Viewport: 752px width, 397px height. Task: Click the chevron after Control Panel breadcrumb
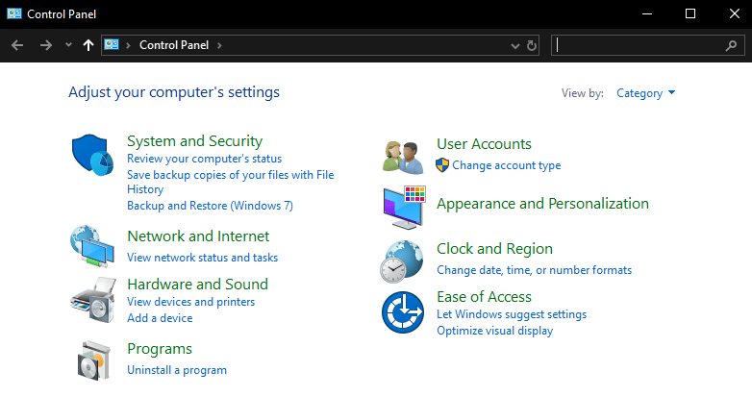click(219, 45)
